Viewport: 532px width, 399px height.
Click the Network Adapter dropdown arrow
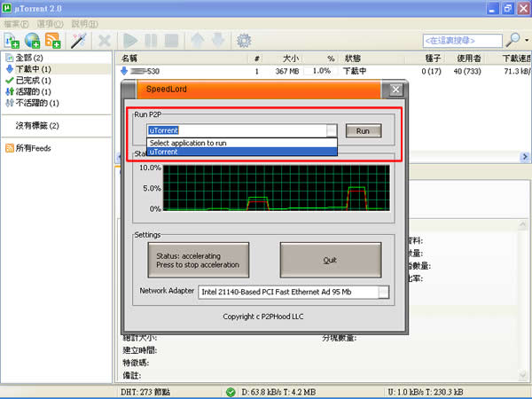point(383,292)
